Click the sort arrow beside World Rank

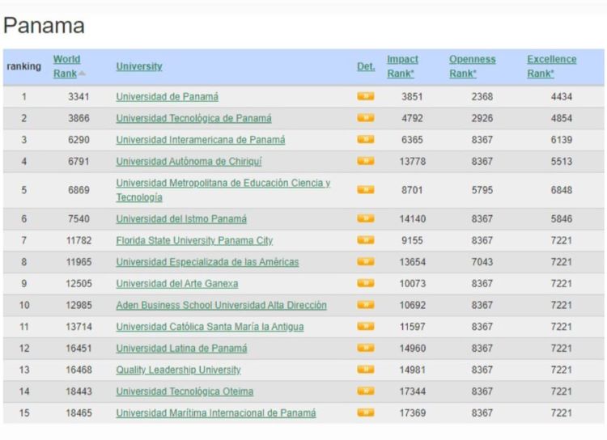(x=82, y=74)
